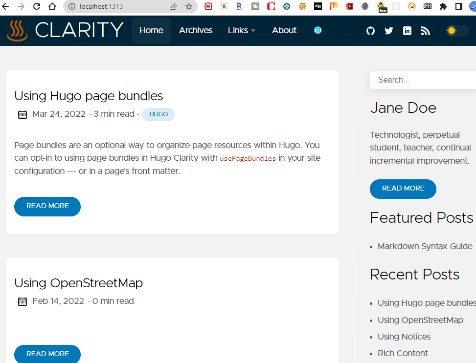Open Markdown Syntax Guide featured post
The width and height of the screenshot is (476, 363).
coord(425,246)
